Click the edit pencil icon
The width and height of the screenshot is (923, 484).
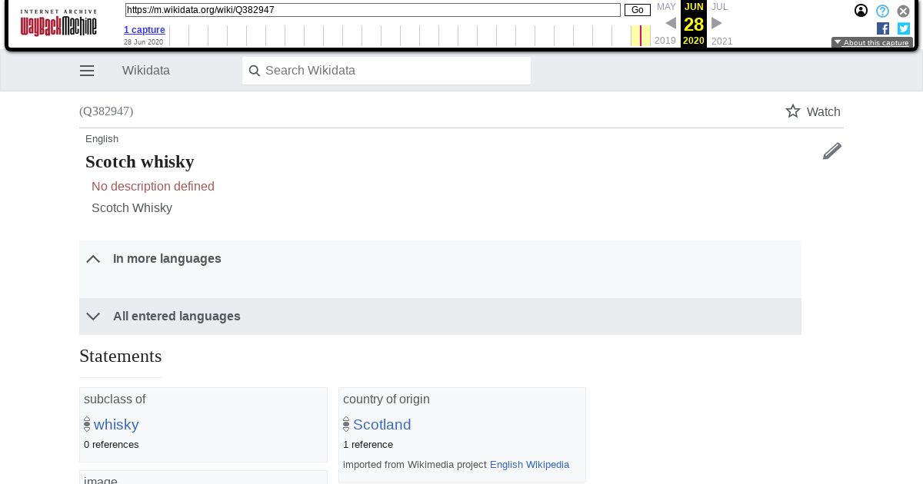tap(832, 151)
